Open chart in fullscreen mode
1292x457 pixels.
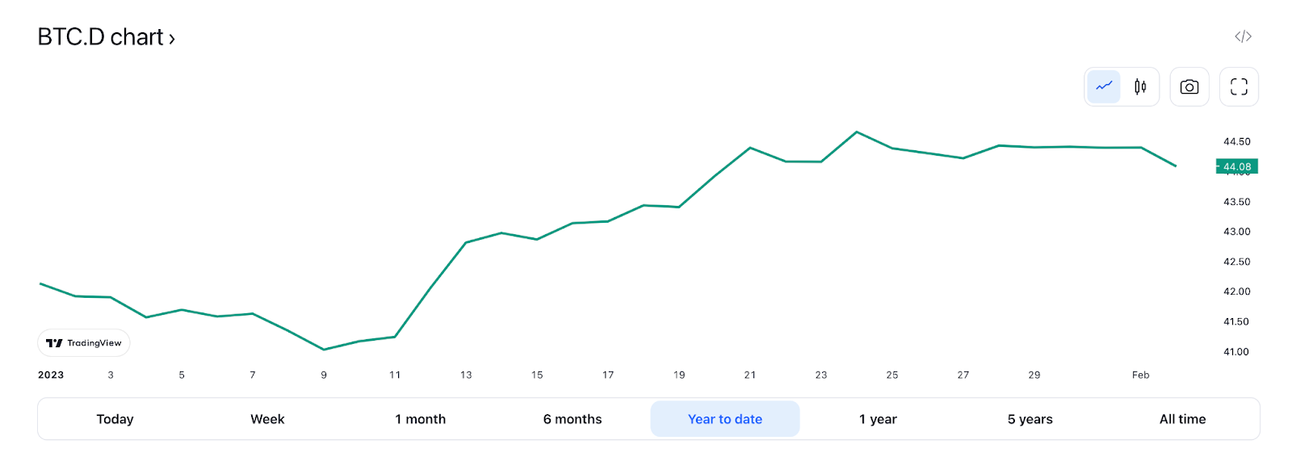(x=1239, y=86)
